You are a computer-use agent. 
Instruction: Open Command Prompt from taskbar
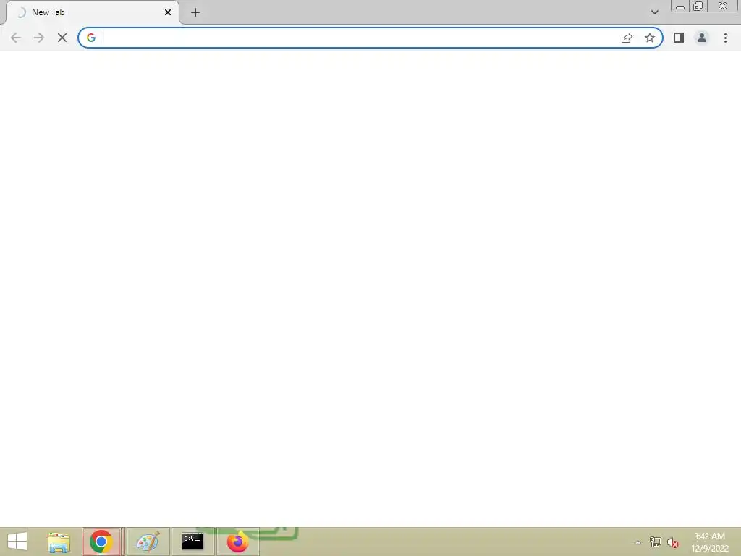pyautogui.click(x=192, y=542)
